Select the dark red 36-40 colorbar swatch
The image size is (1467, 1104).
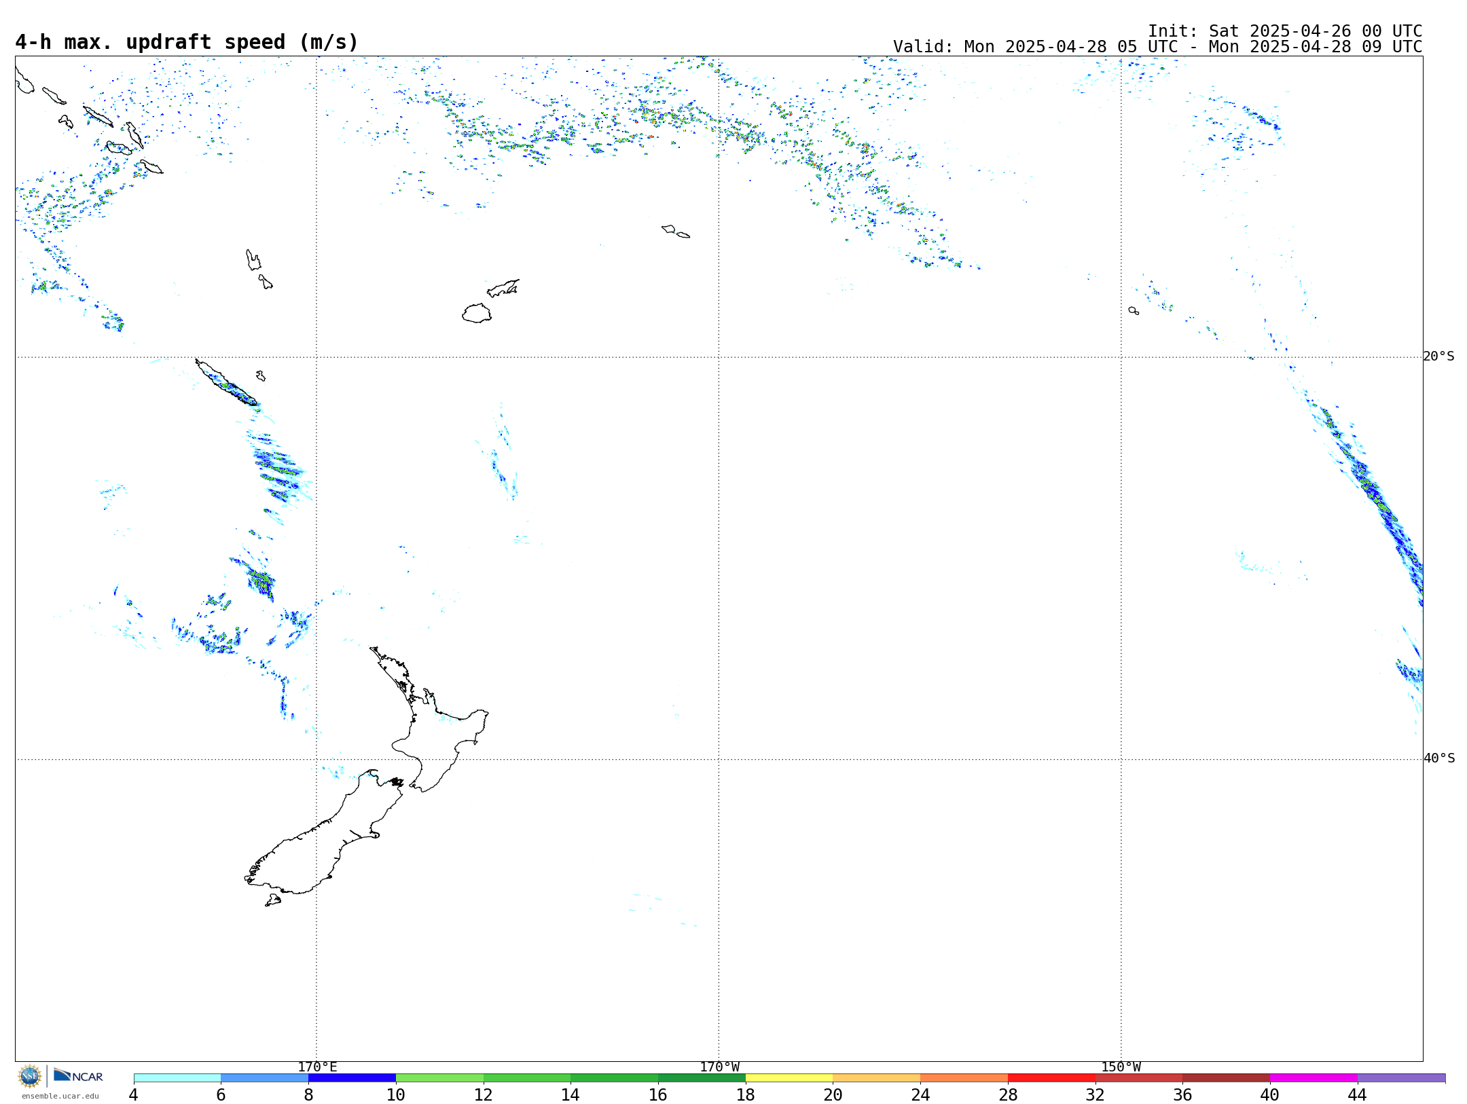[1227, 1078]
